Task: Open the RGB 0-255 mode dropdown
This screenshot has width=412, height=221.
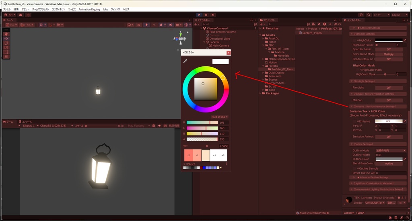Action: click(219, 117)
